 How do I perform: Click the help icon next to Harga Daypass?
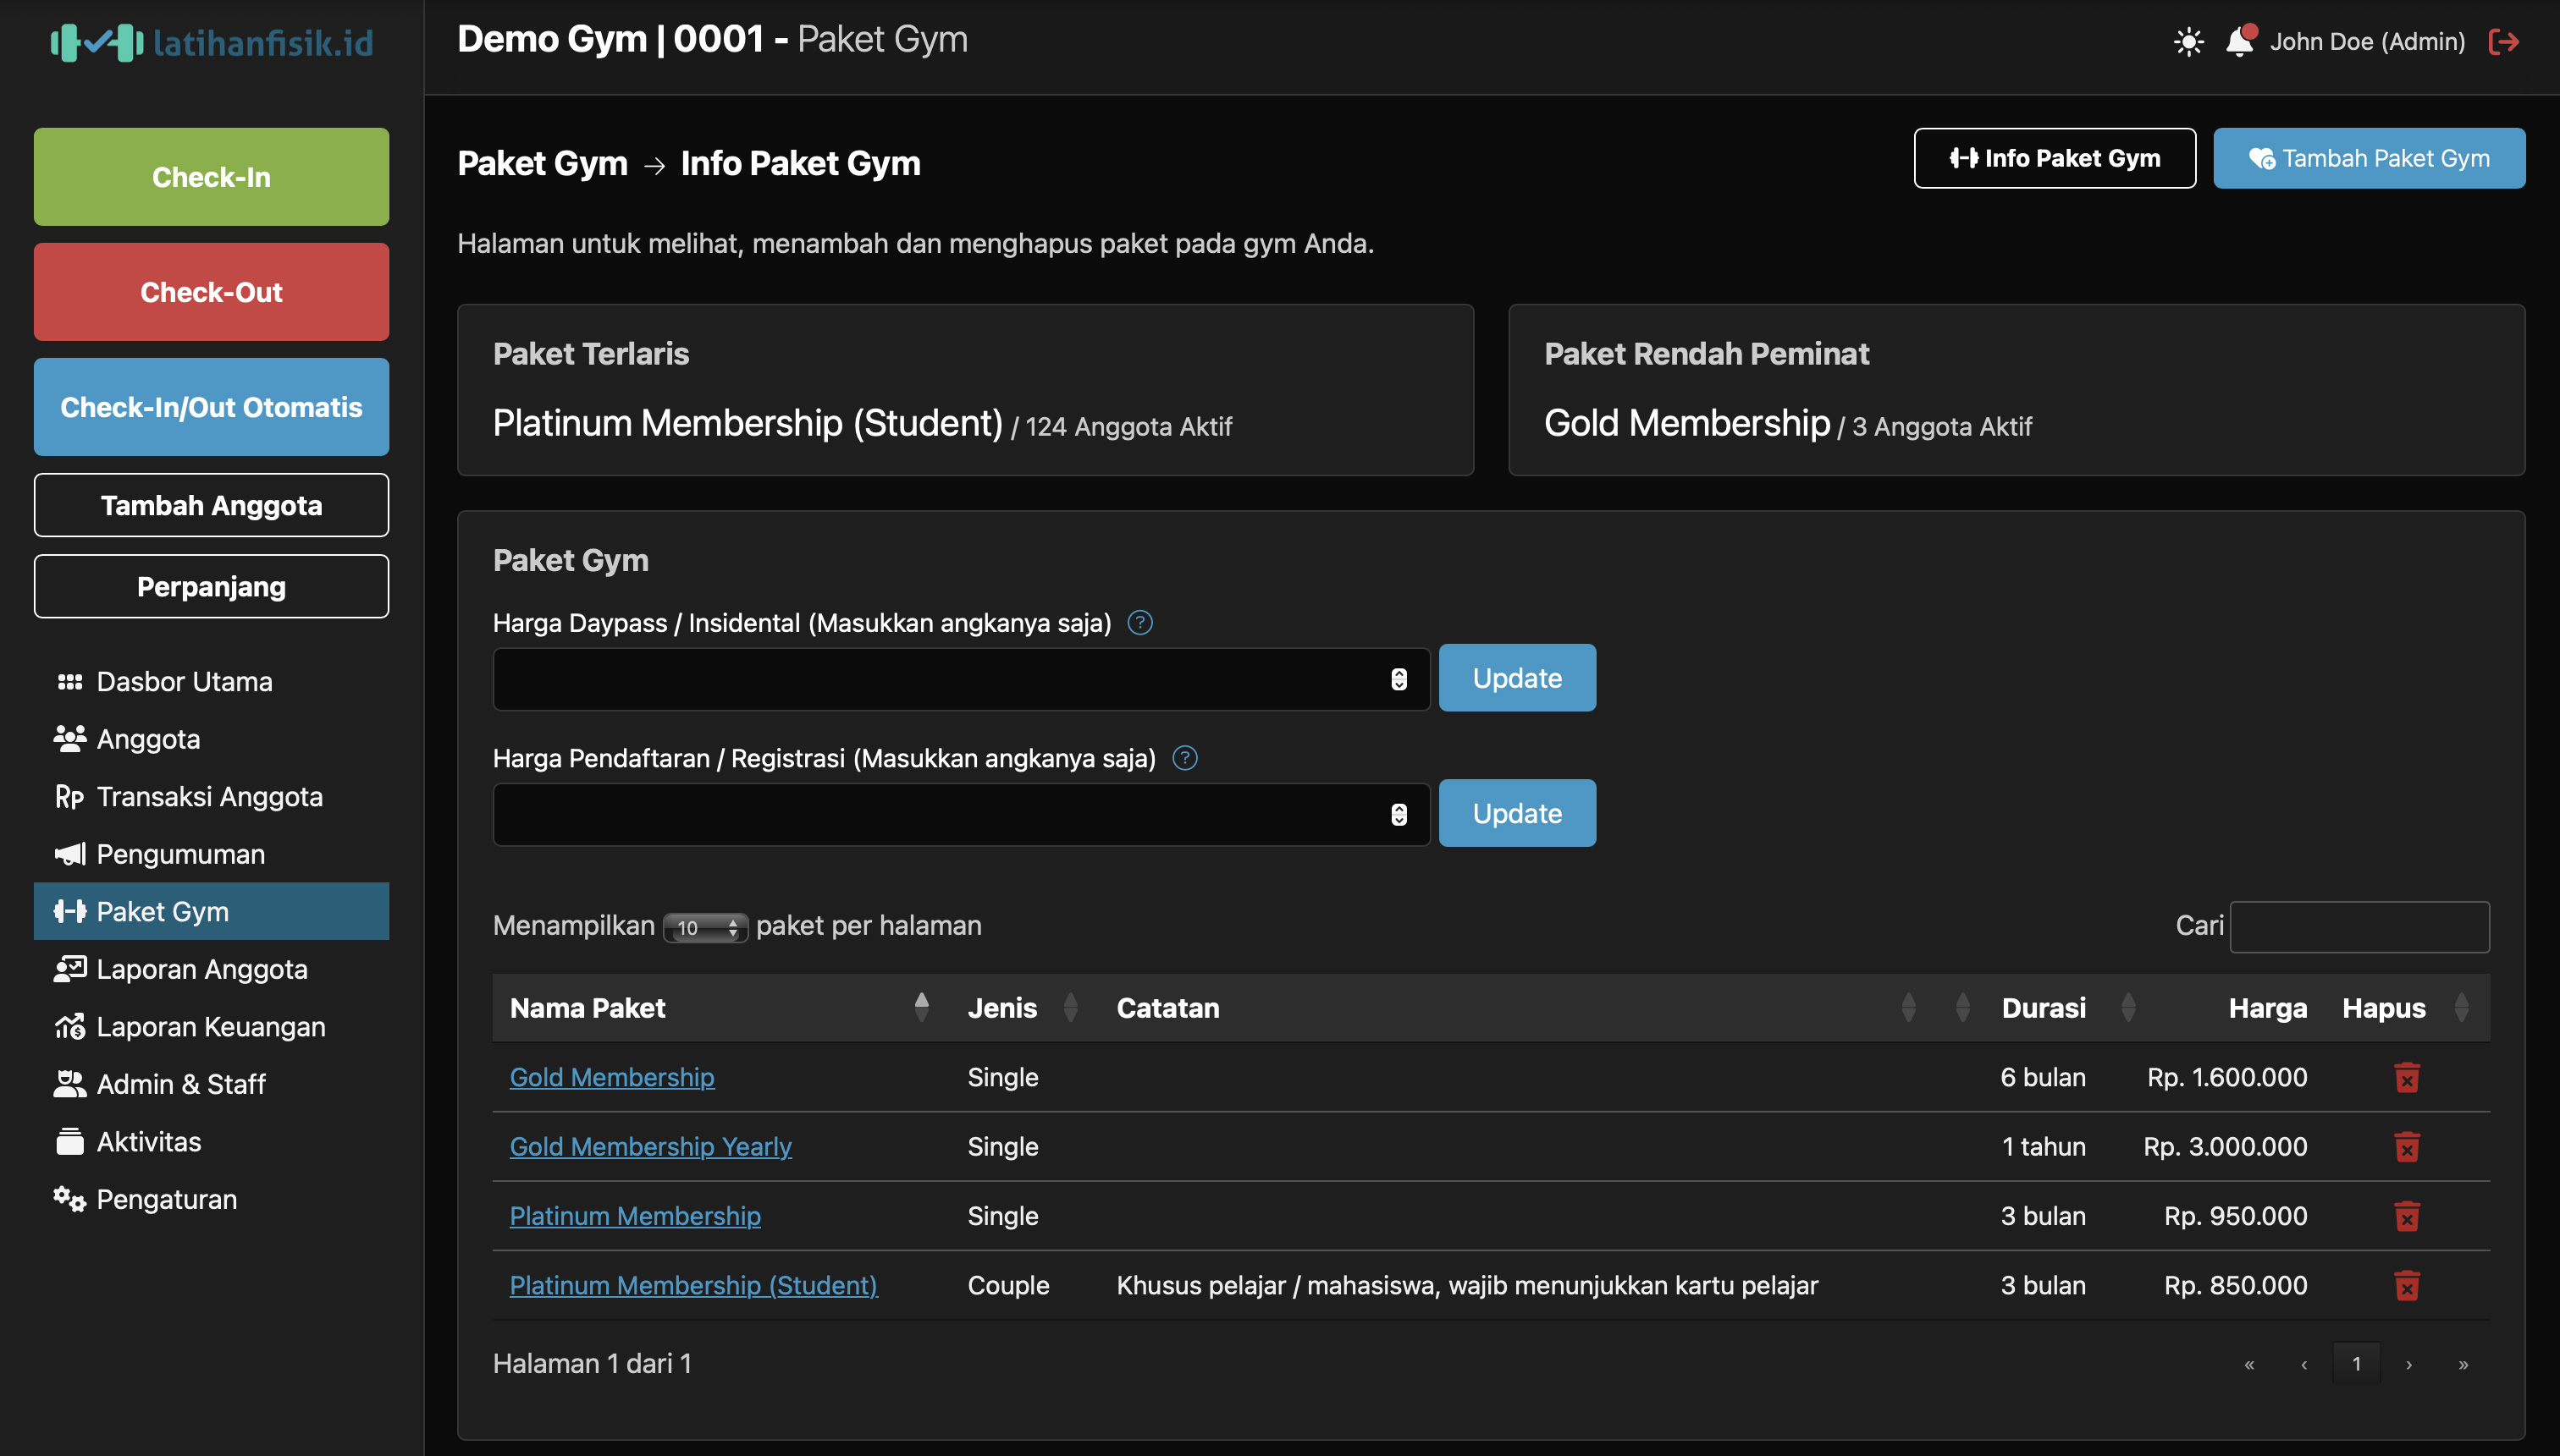[1139, 622]
